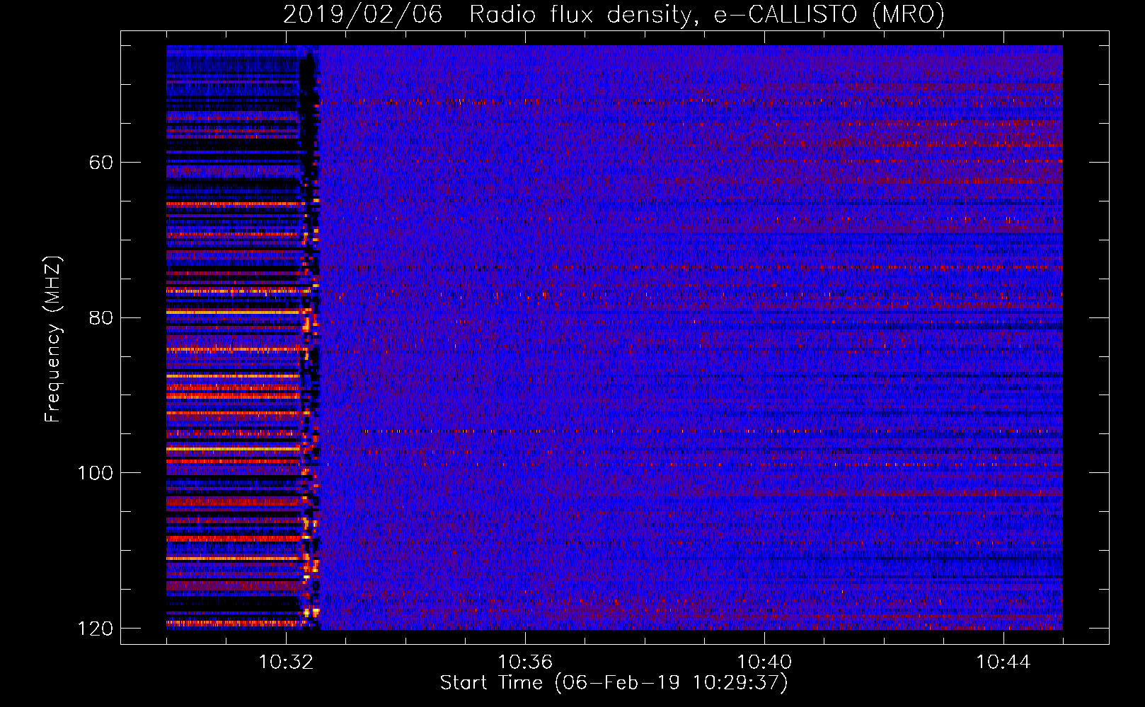Screen dimensions: 1145x707
Task: Click the 120 frequency tick label
Action: pos(96,629)
